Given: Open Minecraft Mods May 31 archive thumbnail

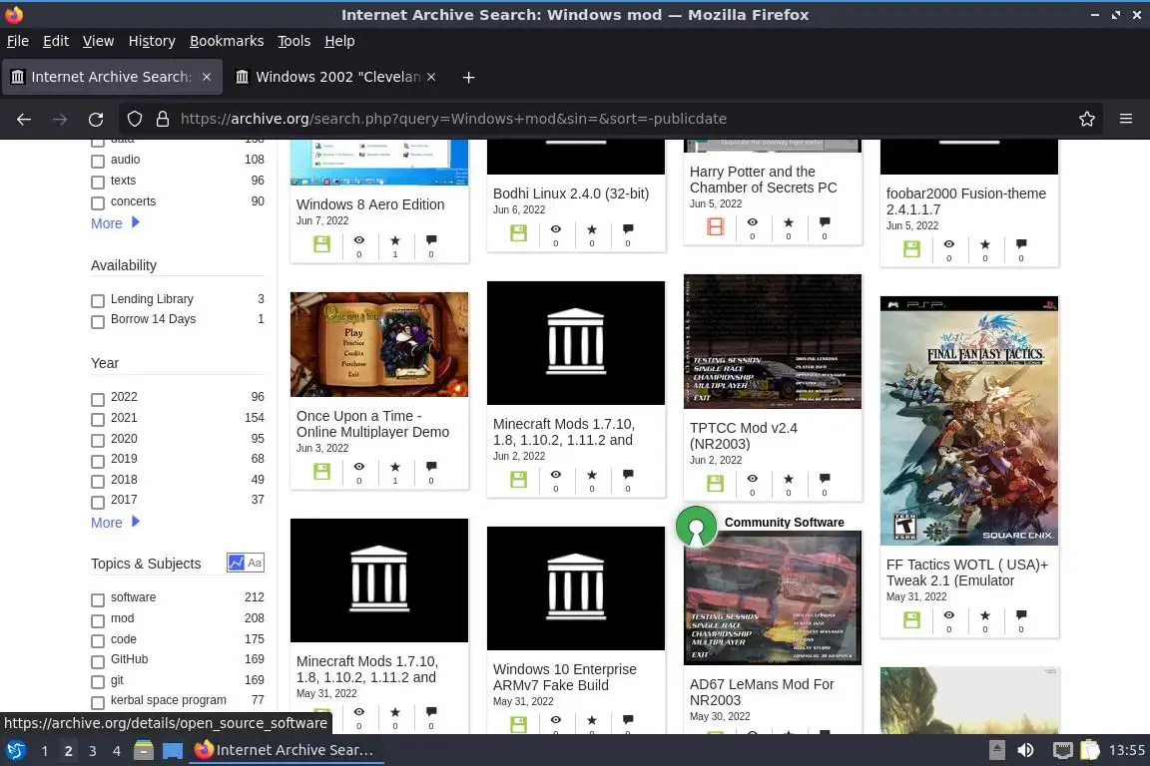Looking at the screenshot, I should point(379,580).
